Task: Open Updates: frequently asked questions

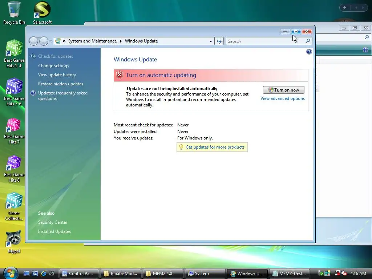Action: tap(62, 96)
